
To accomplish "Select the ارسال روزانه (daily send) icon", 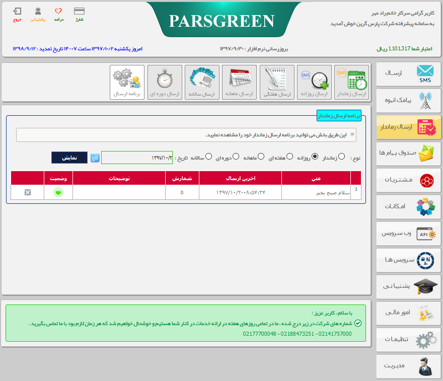I will 314,82.
